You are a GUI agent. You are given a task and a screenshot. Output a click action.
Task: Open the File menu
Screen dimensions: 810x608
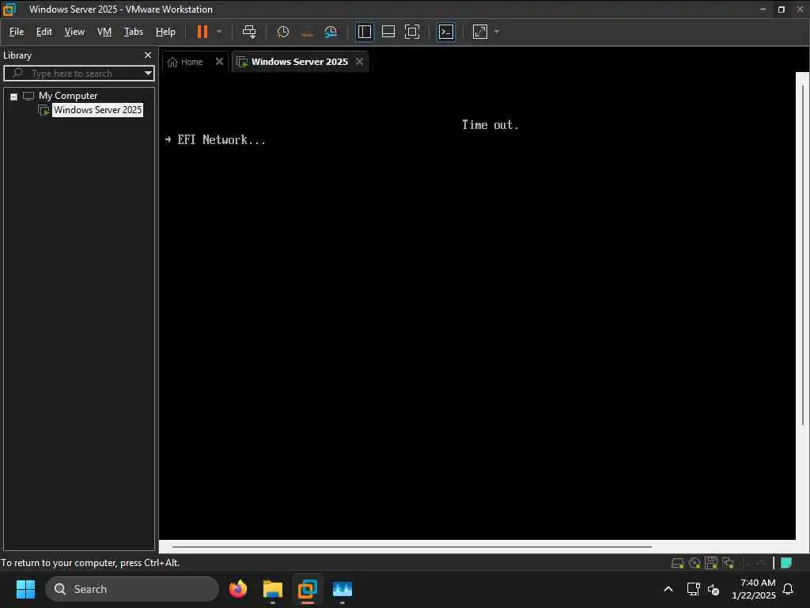tap(17, 32)
